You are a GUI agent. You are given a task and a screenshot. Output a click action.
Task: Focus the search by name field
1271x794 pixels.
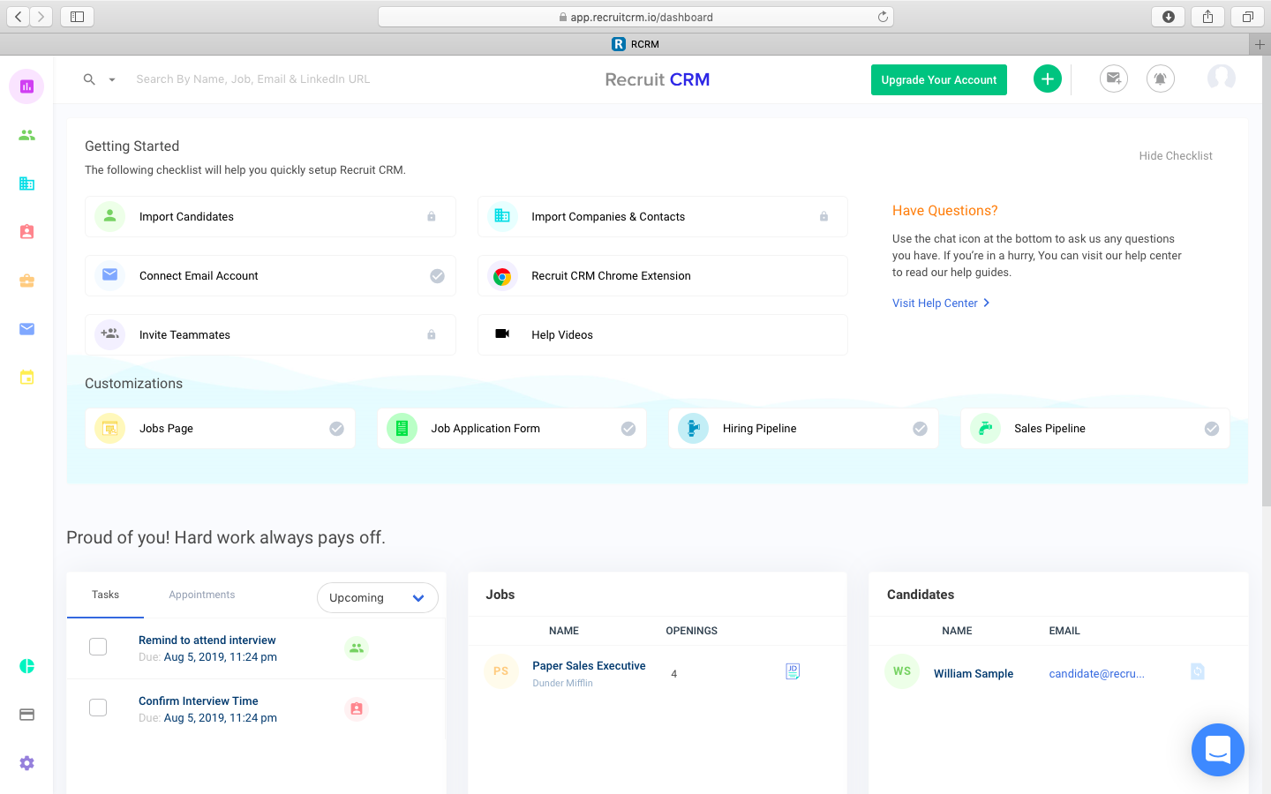tap(253, 79)
